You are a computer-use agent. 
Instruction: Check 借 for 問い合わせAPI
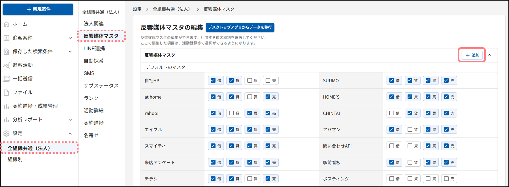(392, 146)
